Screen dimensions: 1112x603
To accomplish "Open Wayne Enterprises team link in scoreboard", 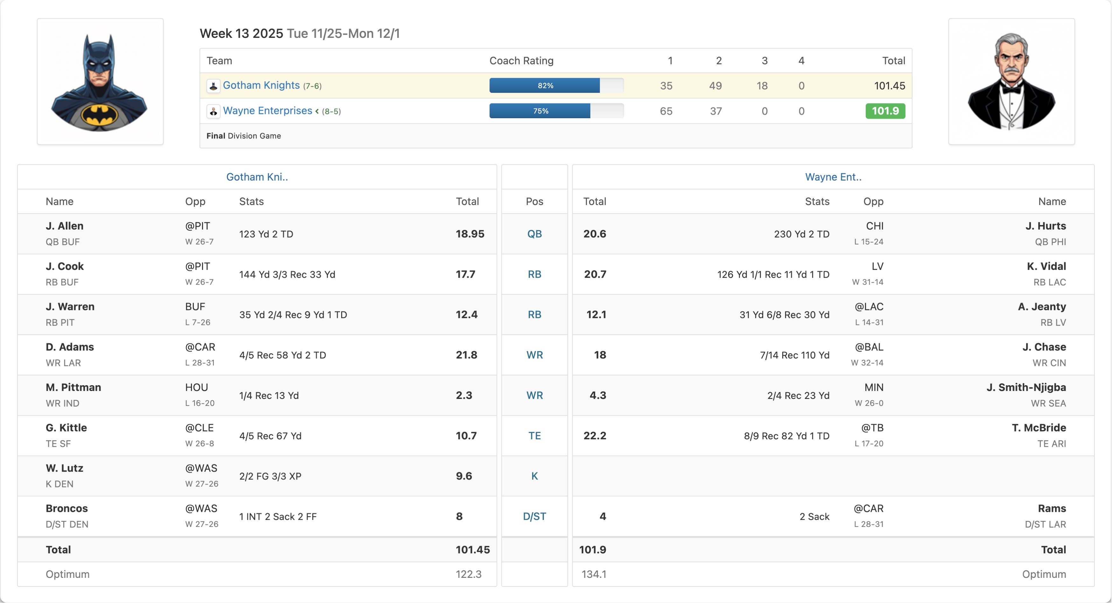I will [x=267, y=110].
